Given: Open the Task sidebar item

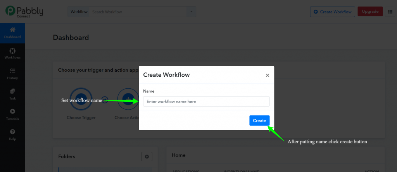Looking at the screenshot, I should [x=12, y=95].
